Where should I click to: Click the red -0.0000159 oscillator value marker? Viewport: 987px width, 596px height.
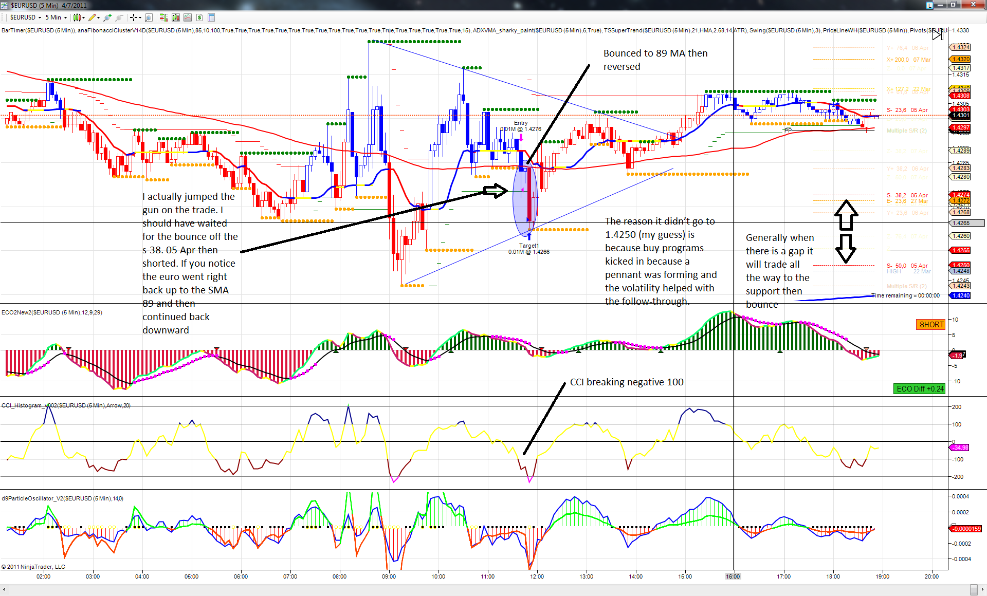coord(965,529)
